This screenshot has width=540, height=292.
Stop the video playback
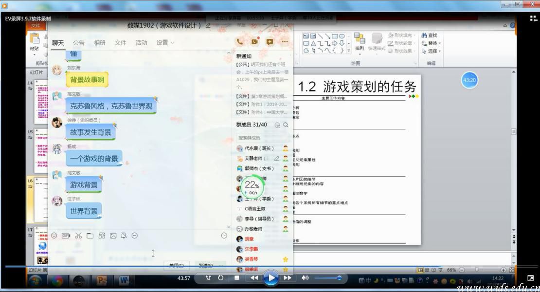[x=236, y=278]
